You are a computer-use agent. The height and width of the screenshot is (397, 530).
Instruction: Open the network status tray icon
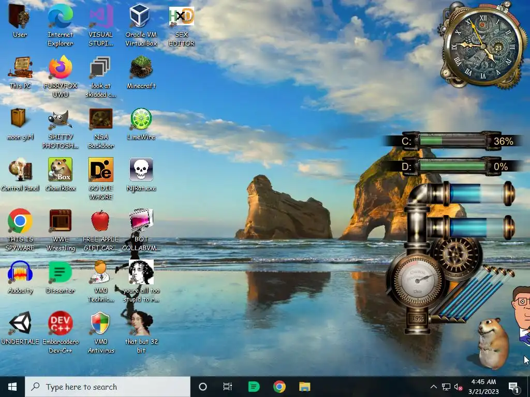pos(446,387)
